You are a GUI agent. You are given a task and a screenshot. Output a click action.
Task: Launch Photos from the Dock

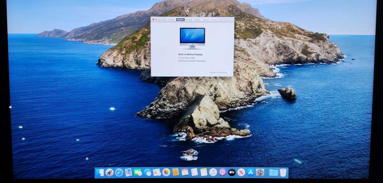166,172
